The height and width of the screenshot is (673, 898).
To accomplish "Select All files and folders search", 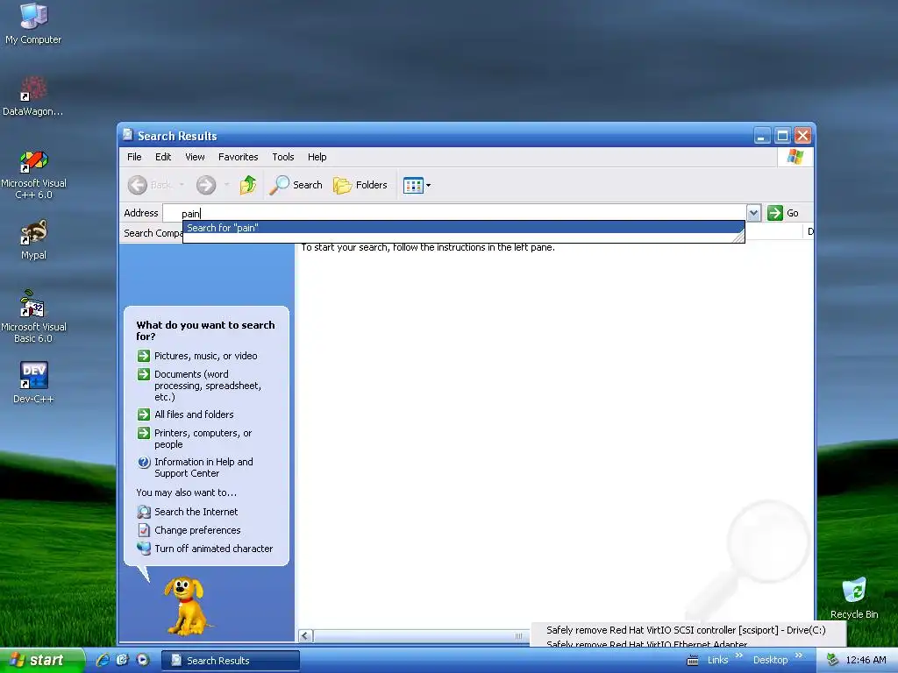I will (x=186, y=414).
